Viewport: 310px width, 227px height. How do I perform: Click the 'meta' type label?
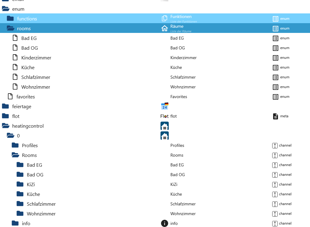284,116
